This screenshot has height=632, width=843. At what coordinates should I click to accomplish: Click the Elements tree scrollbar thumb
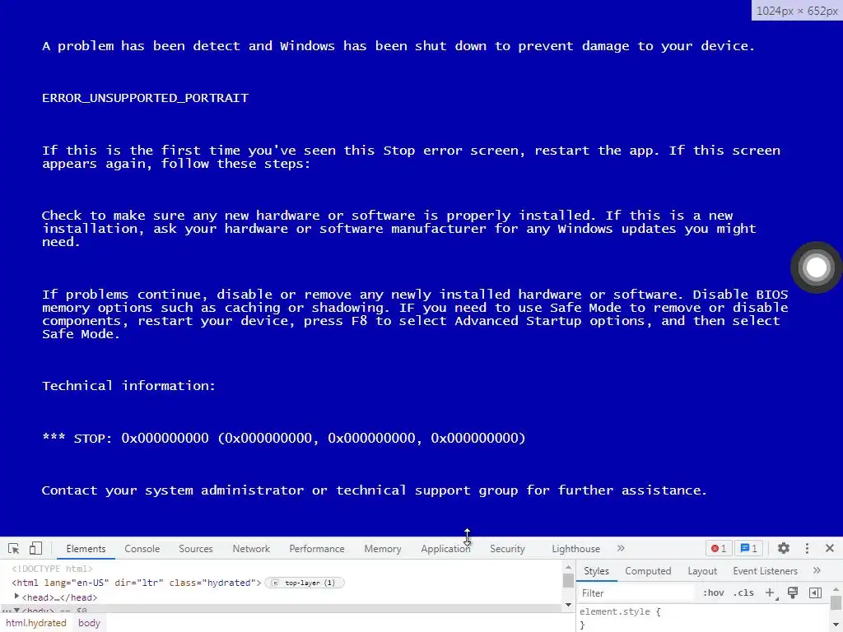click(568, 580)
